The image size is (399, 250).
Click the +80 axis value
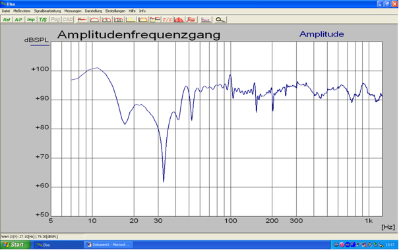click(x=42, y=127)
